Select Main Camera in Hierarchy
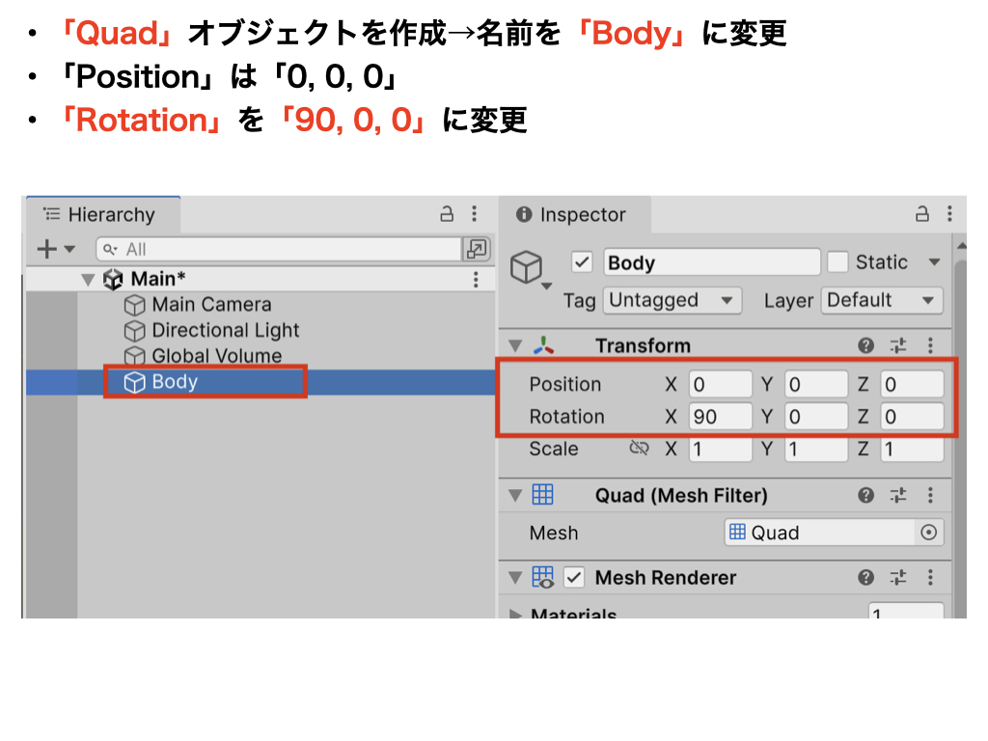 coord(211,304)
